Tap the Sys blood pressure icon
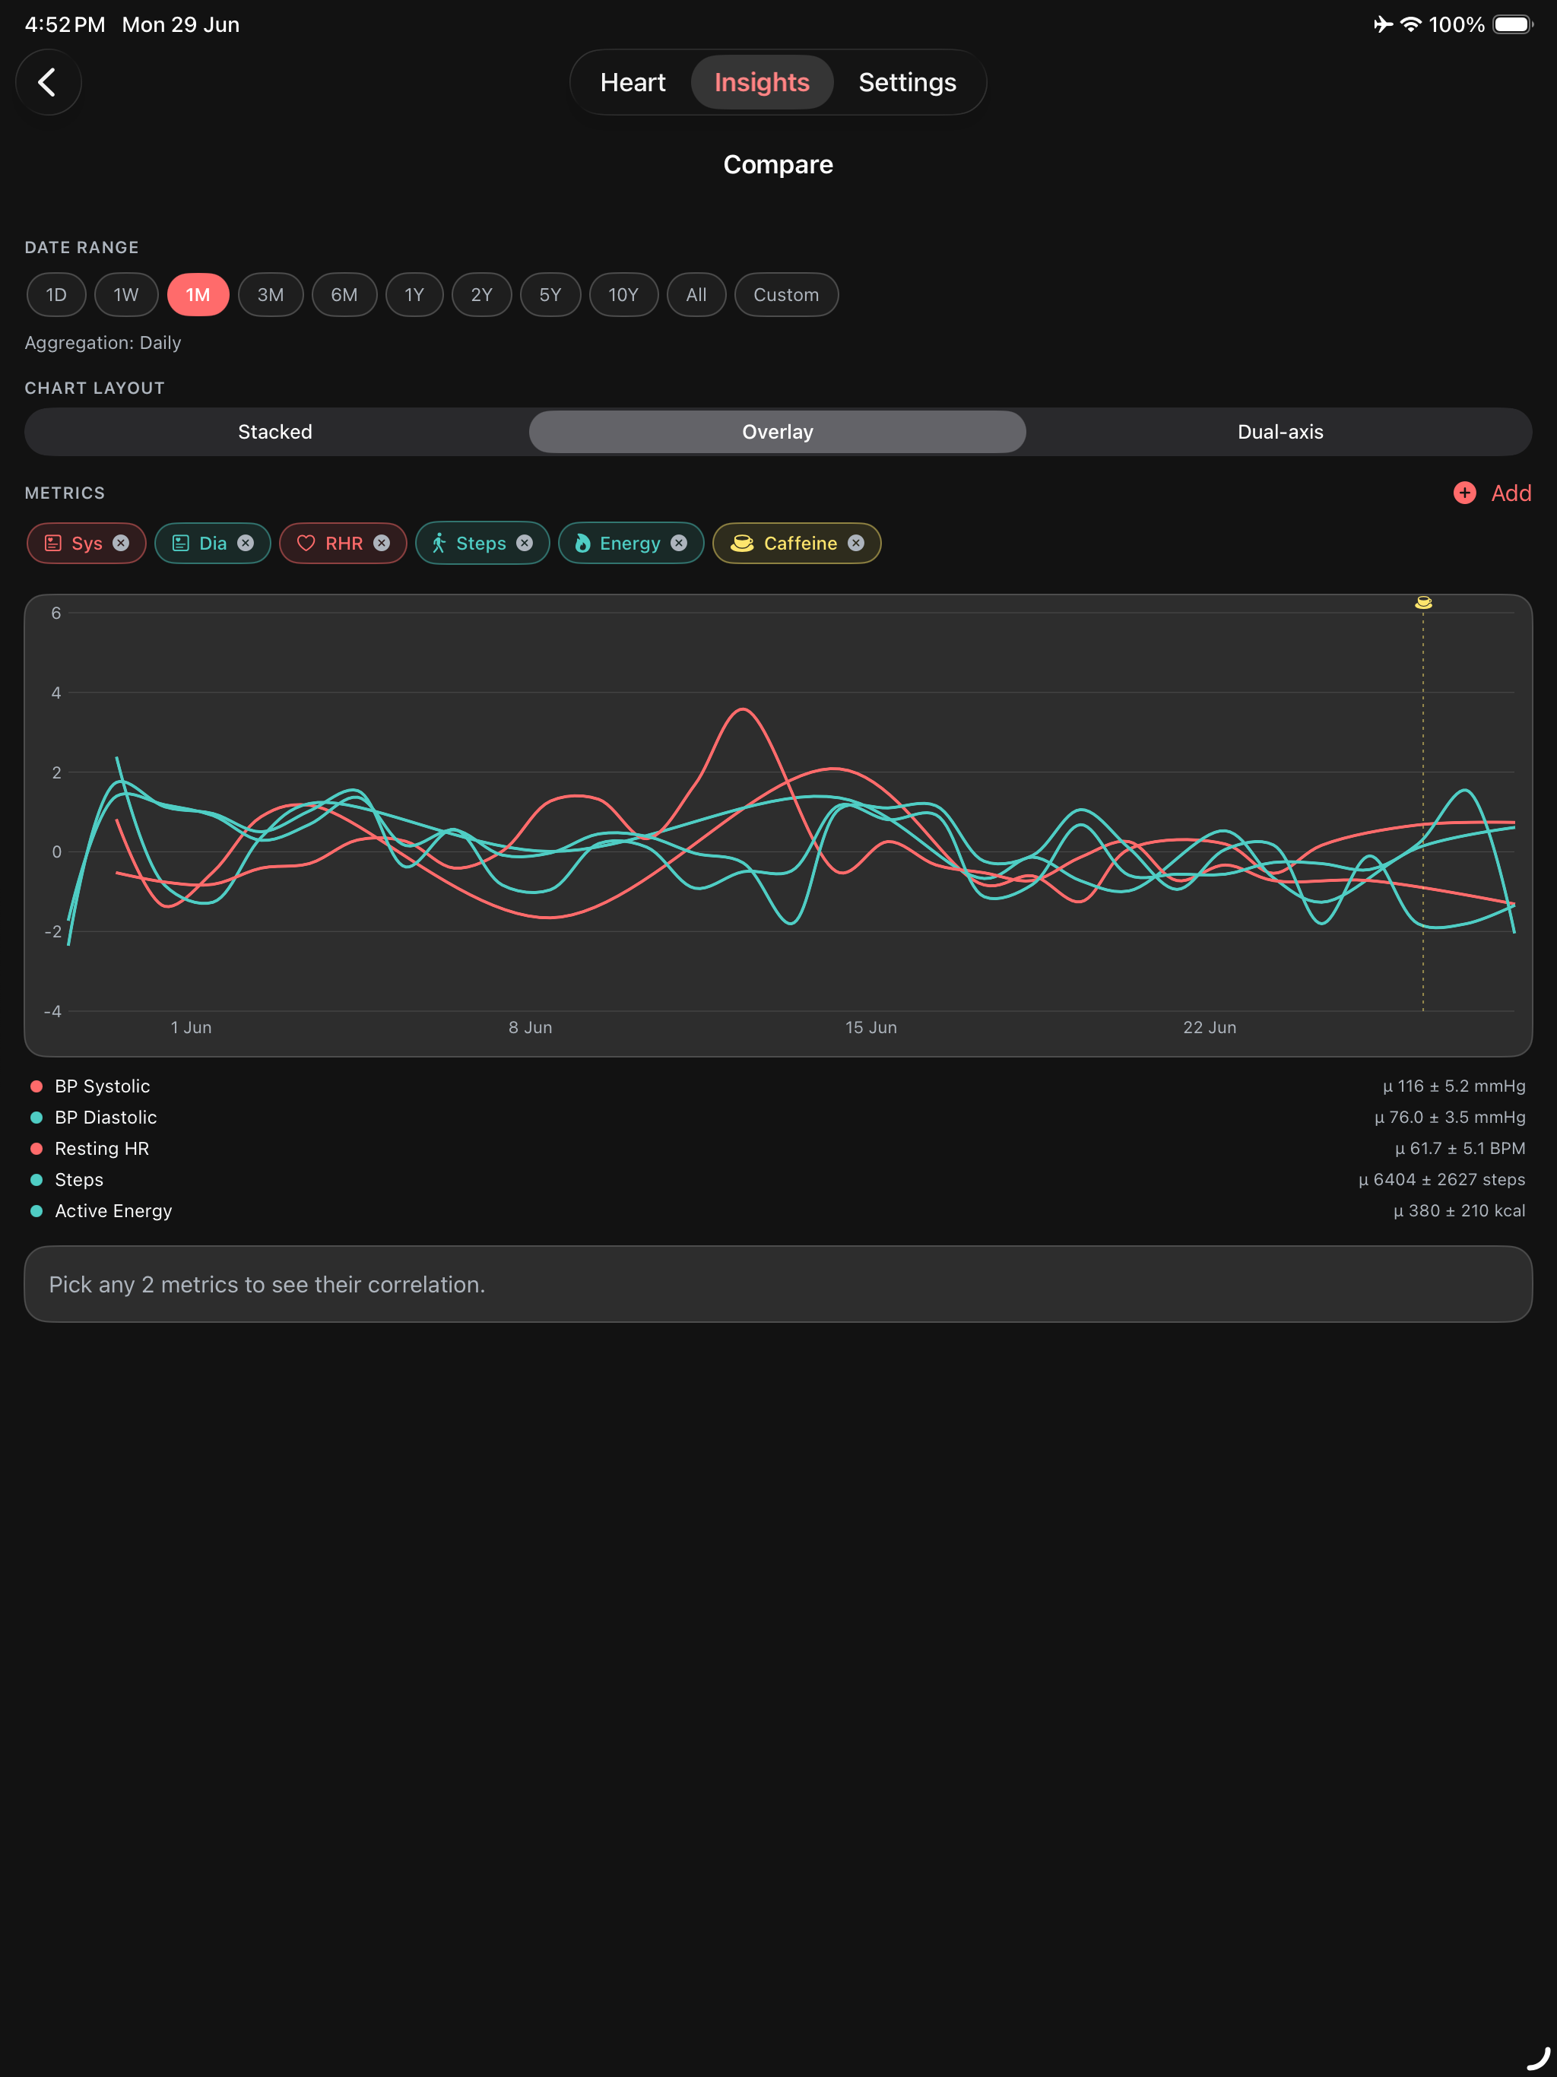The image size is (1557, 2077). (x=53, y=543)
